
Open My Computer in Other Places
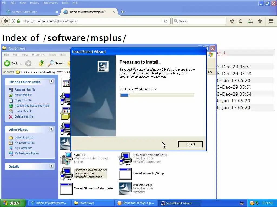coord(23,148)
